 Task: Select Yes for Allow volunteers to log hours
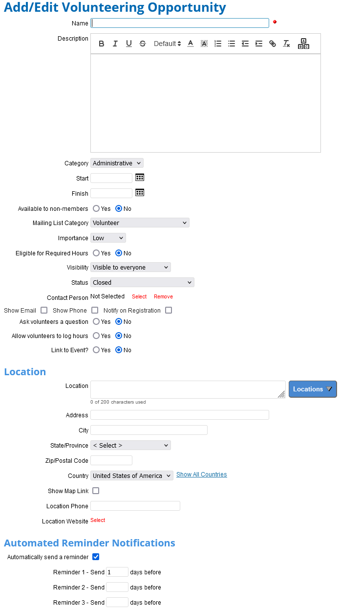coord(96,336)
